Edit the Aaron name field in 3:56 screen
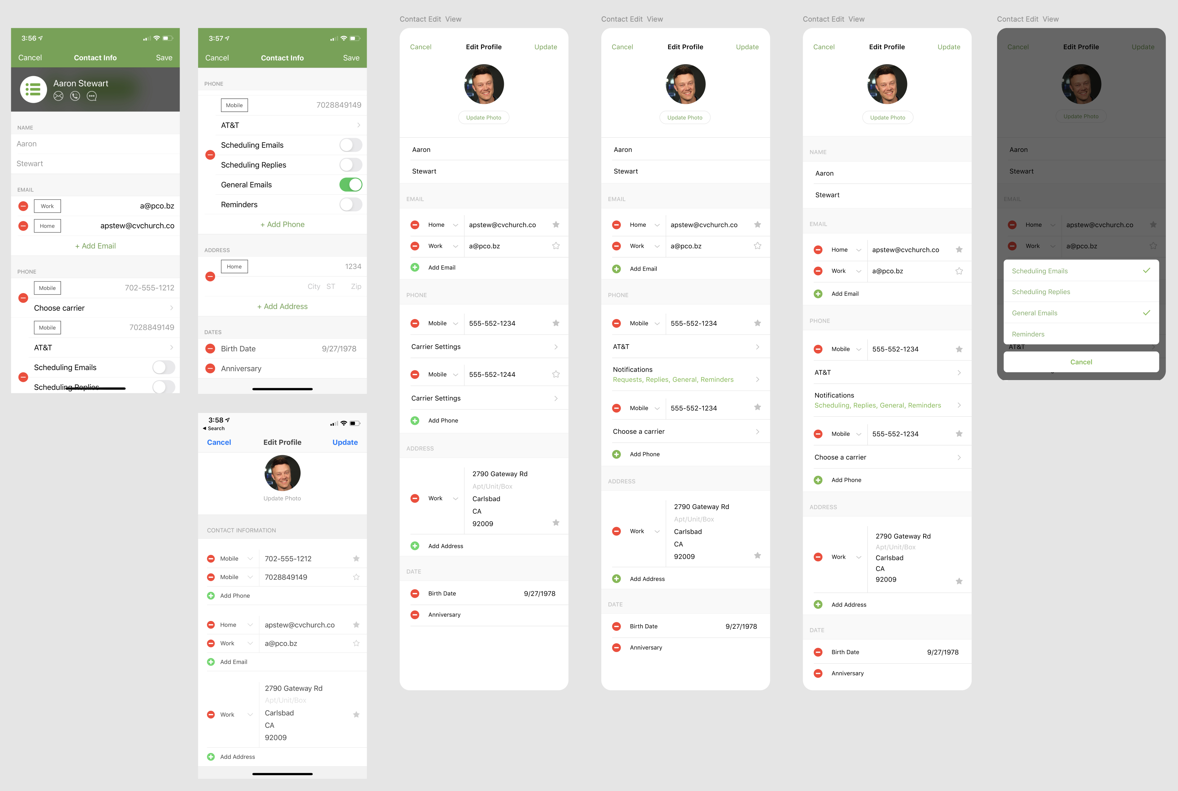The image size is (1178, 791). click(x=95, y=144)
